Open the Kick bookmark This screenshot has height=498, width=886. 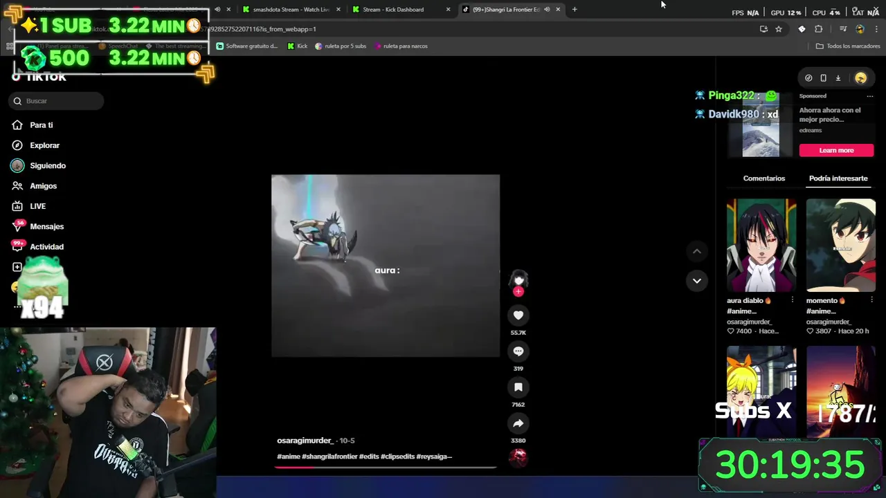click(298, 46)
